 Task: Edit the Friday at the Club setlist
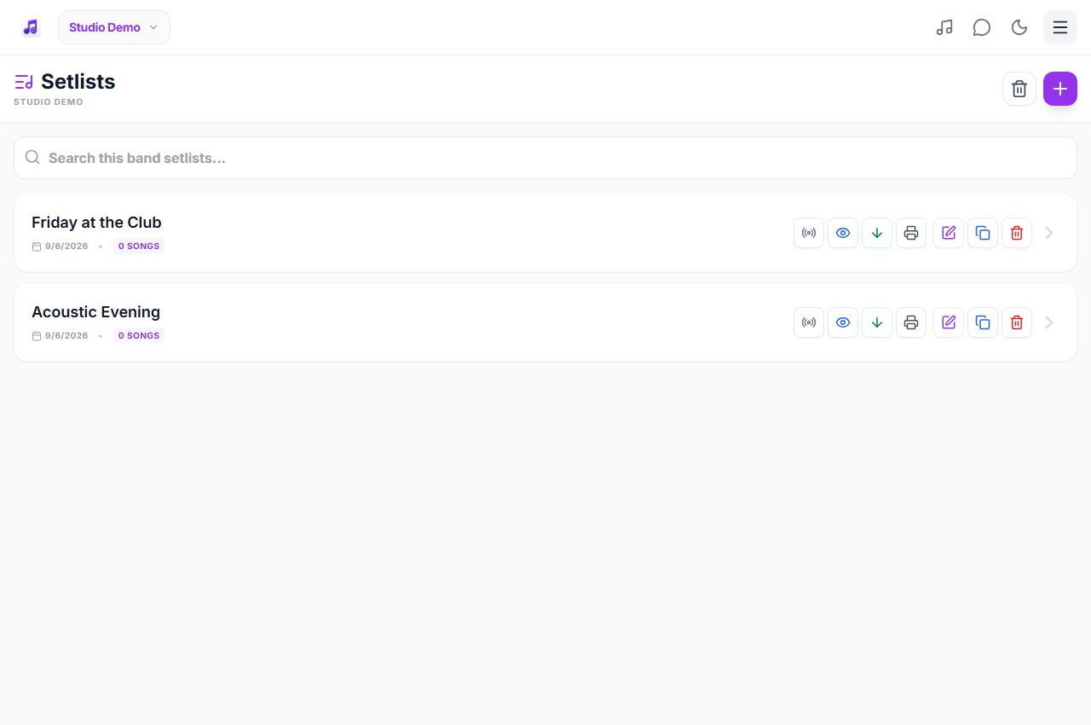(949, 233)
